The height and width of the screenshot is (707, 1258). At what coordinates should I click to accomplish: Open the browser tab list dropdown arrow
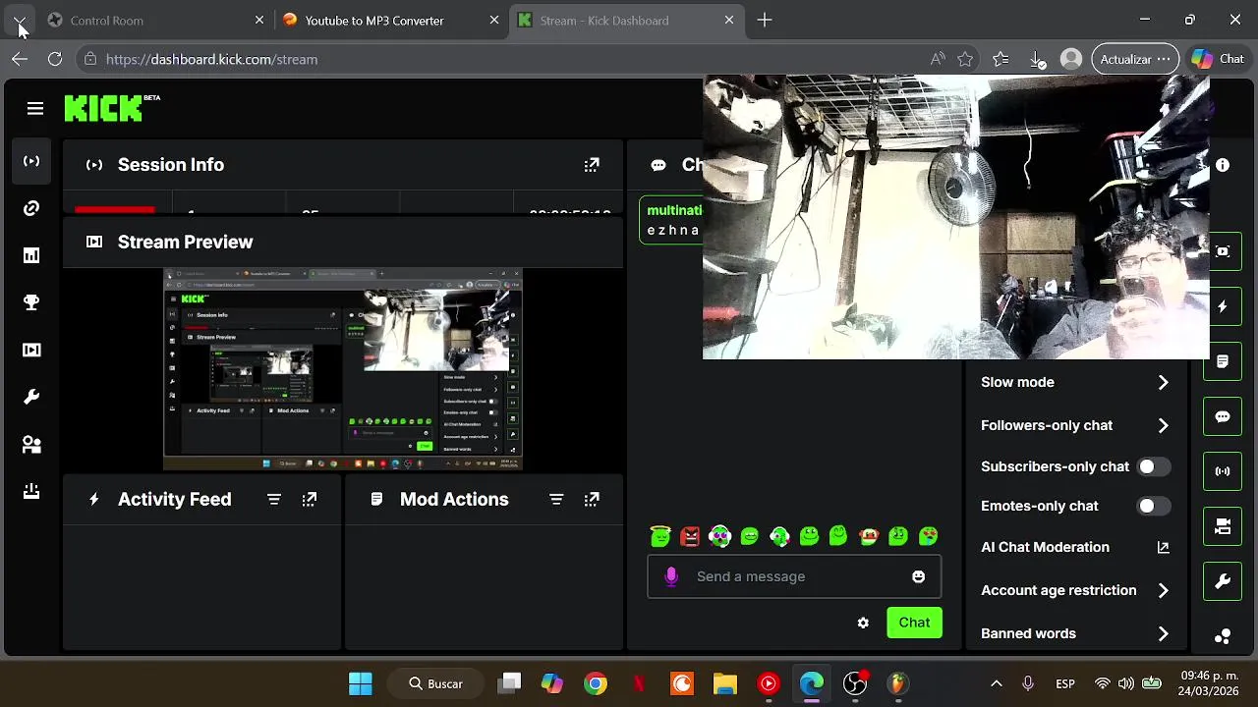coord(20,20)
